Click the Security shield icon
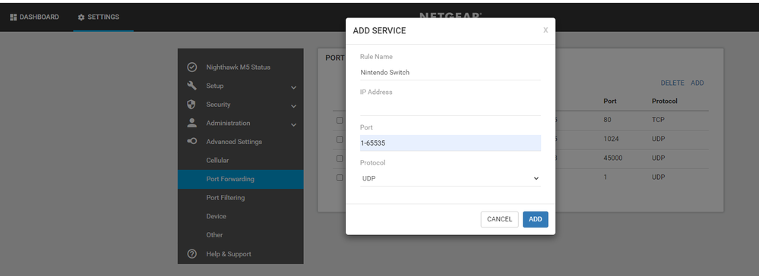 [191, 105]
